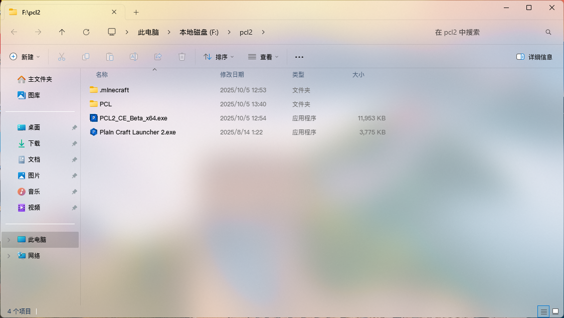This screenshot has width=564, height=318.
Task: Click the Delete trash can icon
Action: coord(182,57)
